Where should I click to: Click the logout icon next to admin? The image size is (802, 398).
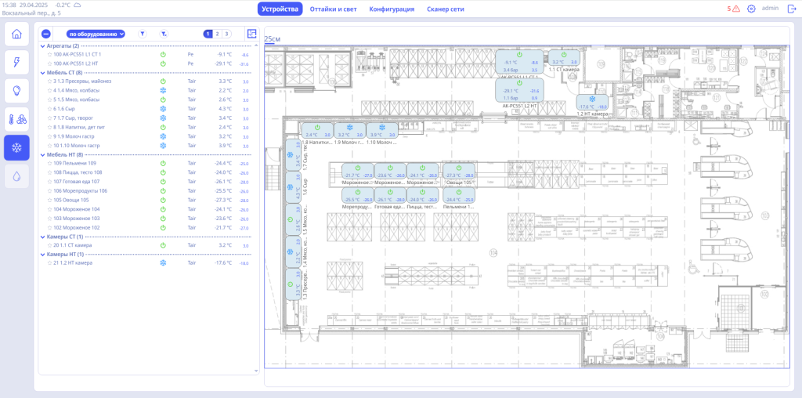(x=791, y=9)
